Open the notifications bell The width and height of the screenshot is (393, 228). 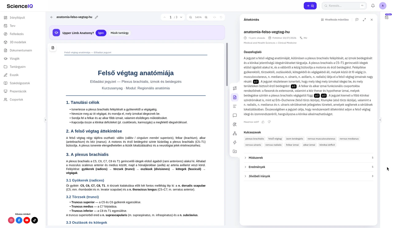point(373,6)
